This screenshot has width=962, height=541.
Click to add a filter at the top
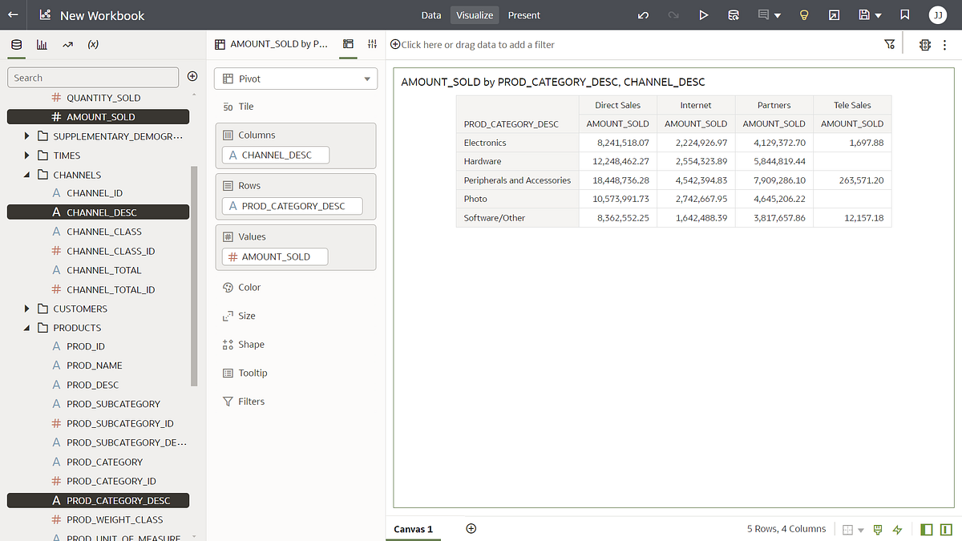coord(471,45)
